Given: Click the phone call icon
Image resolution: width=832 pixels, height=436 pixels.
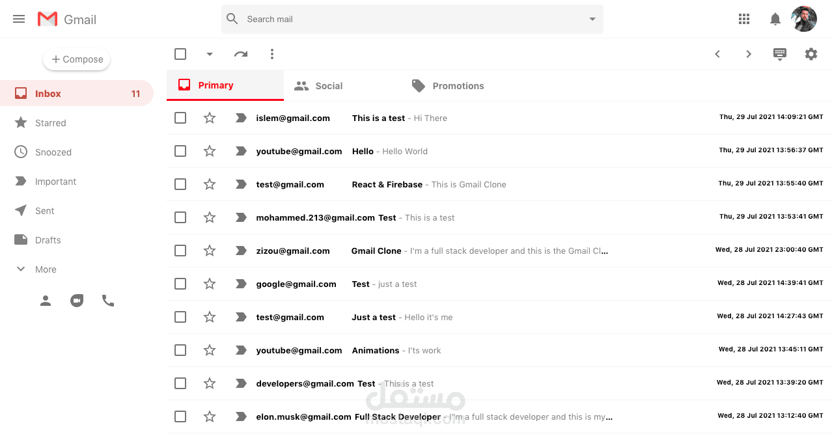Looking at the screenshot, I should [x=108, y=301].
